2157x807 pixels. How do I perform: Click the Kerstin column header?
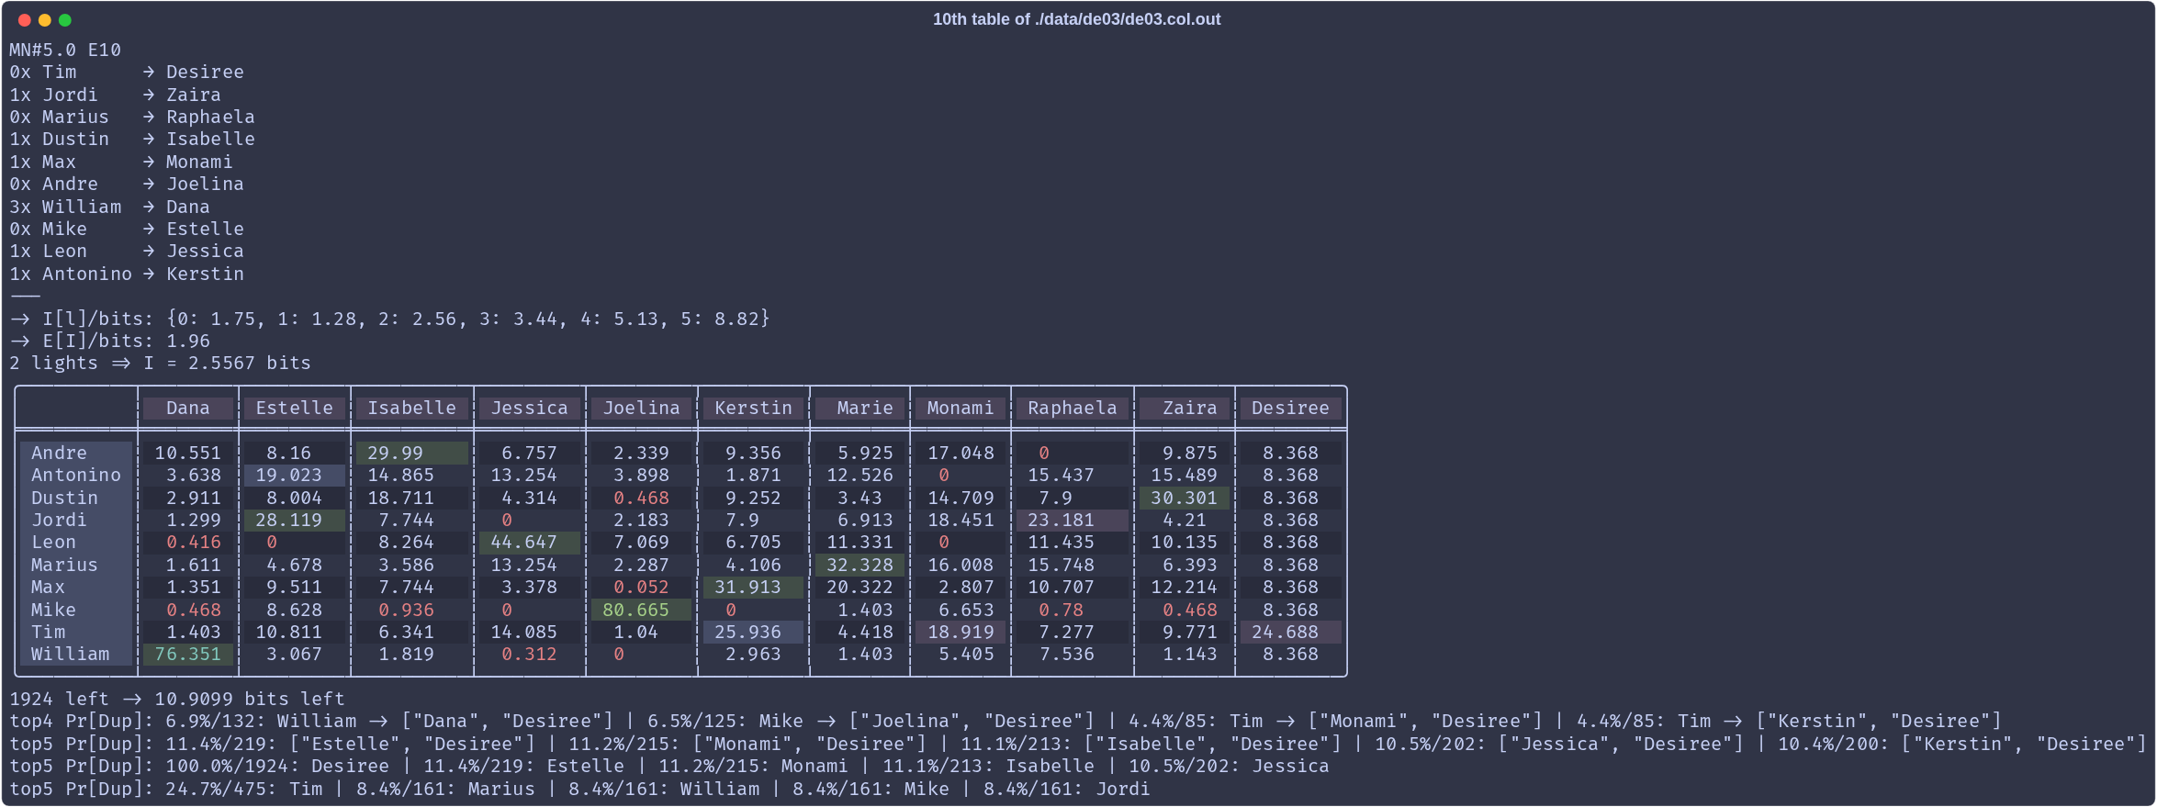pyautogui.click(x=754, y=408)
